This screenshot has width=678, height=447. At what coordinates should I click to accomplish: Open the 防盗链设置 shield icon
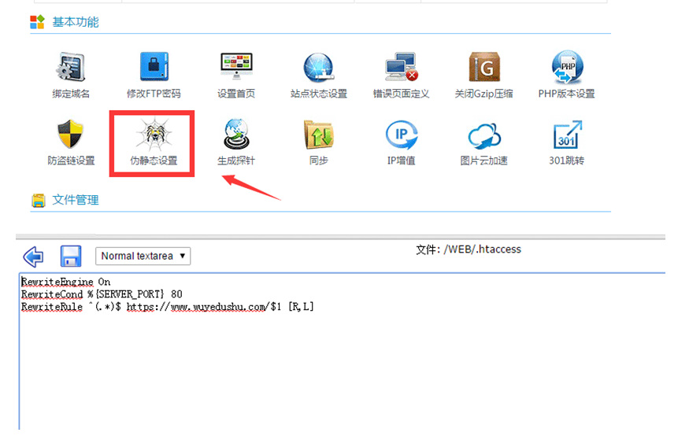[x=71, y=134]
